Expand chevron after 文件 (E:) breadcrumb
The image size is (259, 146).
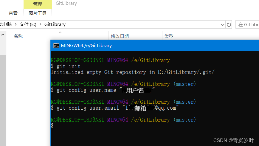coord(40,24)
